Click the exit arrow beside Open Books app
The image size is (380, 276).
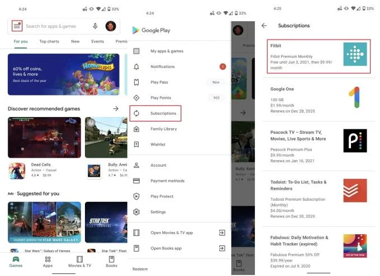pyautogui.click(x=222, y=248)
